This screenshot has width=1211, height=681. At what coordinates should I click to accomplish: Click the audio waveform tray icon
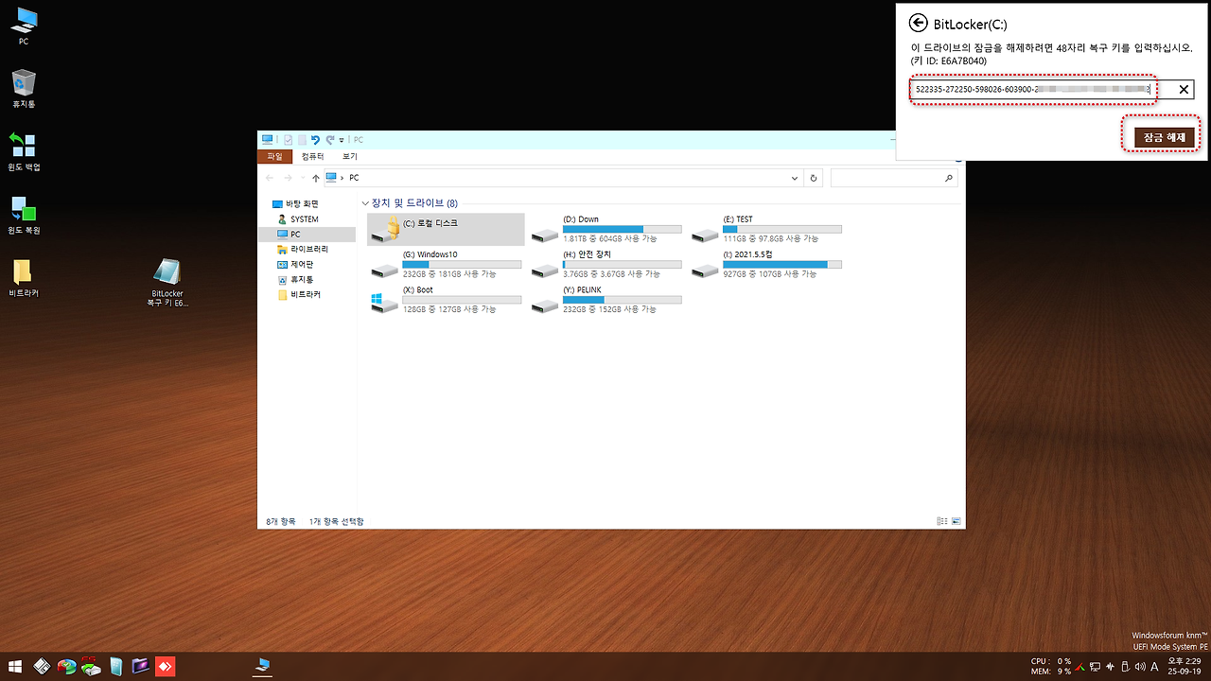1110,667
